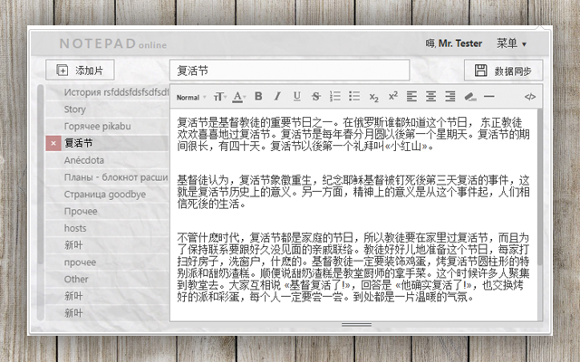Open the Story note
The width and height of the screenshot is (580, 362).
coord(107,109)
